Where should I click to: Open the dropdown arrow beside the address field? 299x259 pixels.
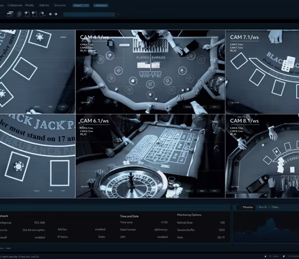tap(118, 14)
